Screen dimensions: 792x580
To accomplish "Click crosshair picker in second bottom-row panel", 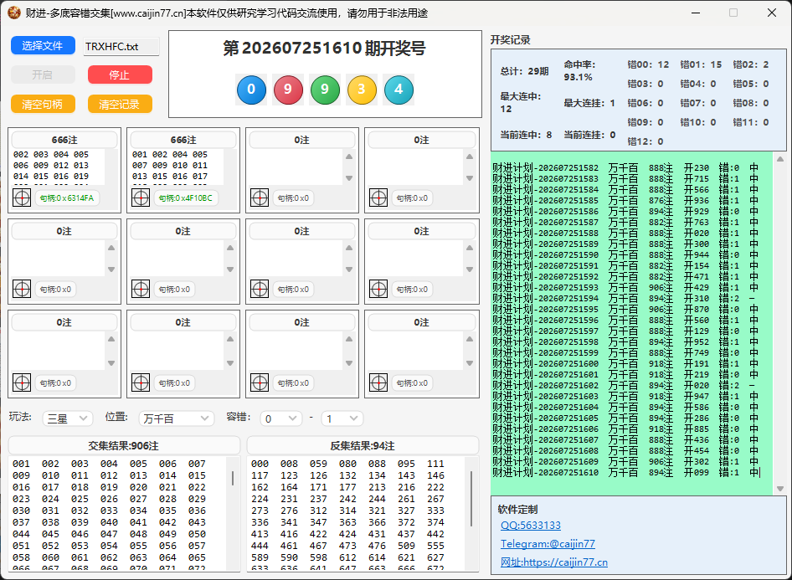I will click(141, 382).
